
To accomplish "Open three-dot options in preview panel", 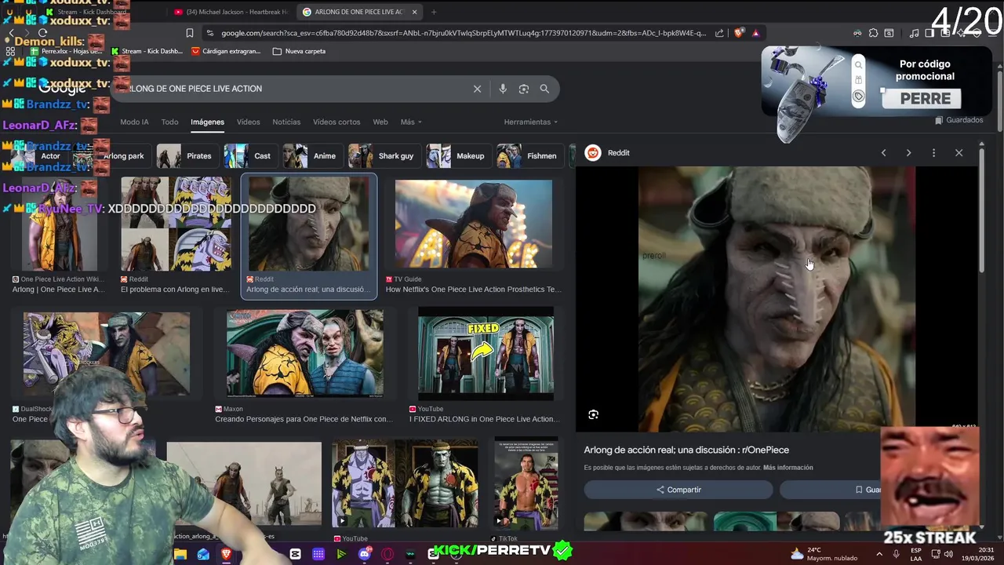I will click(x=933, y=153).
